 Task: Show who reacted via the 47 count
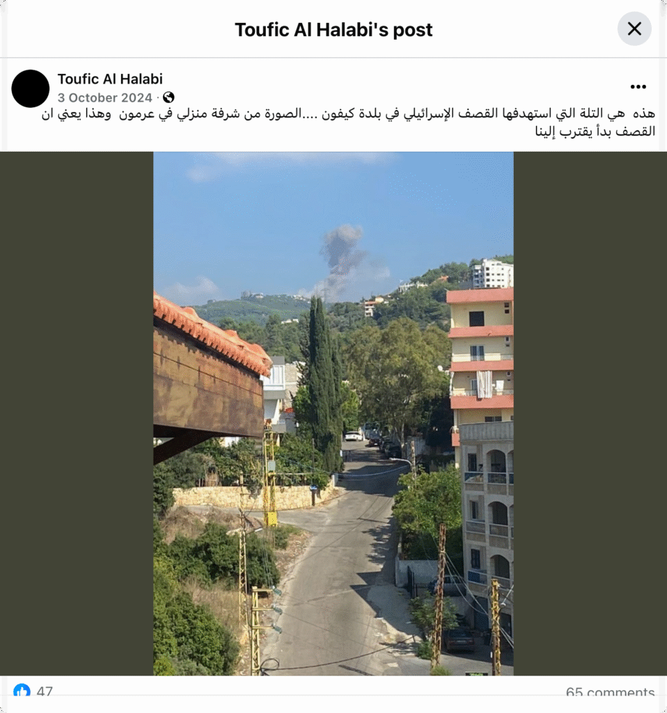click(x=45, y=691)
